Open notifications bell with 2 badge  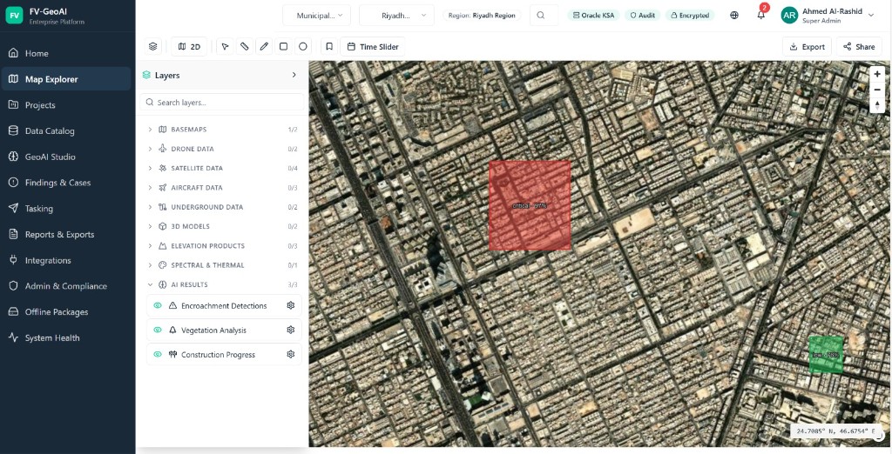(761, 16)
